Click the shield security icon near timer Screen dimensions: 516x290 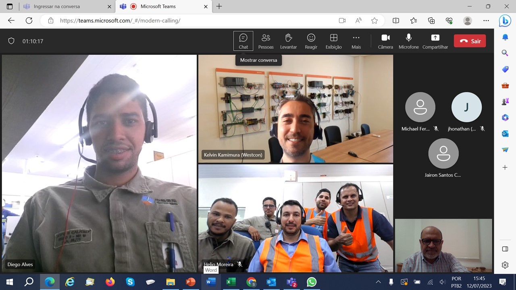[11, 41]
